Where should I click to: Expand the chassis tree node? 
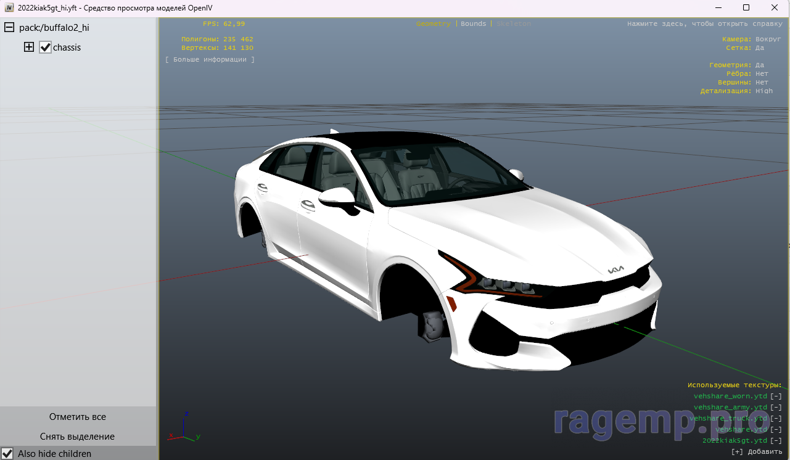[29, 47]
